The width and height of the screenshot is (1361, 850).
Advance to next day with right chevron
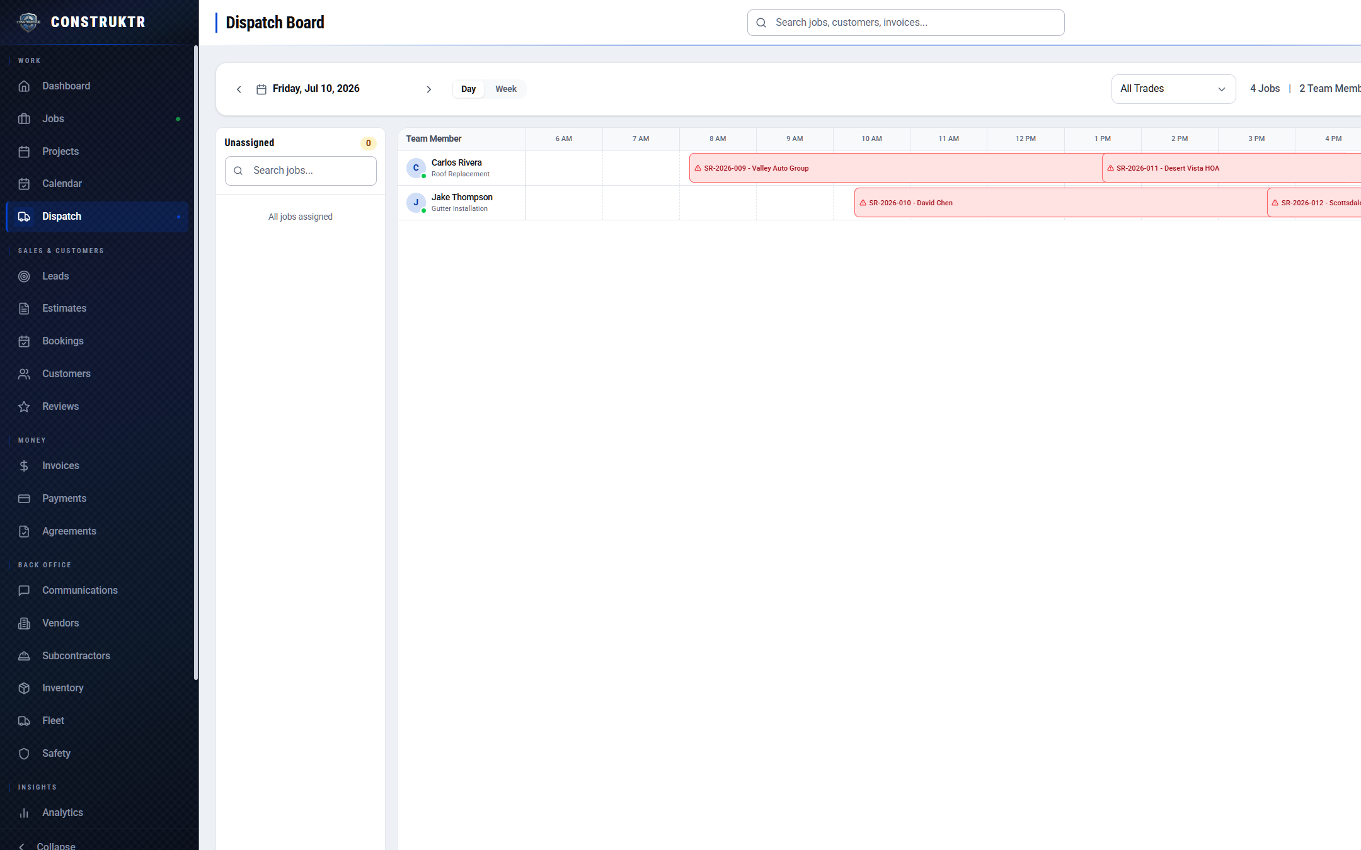[x=429, y=89]
